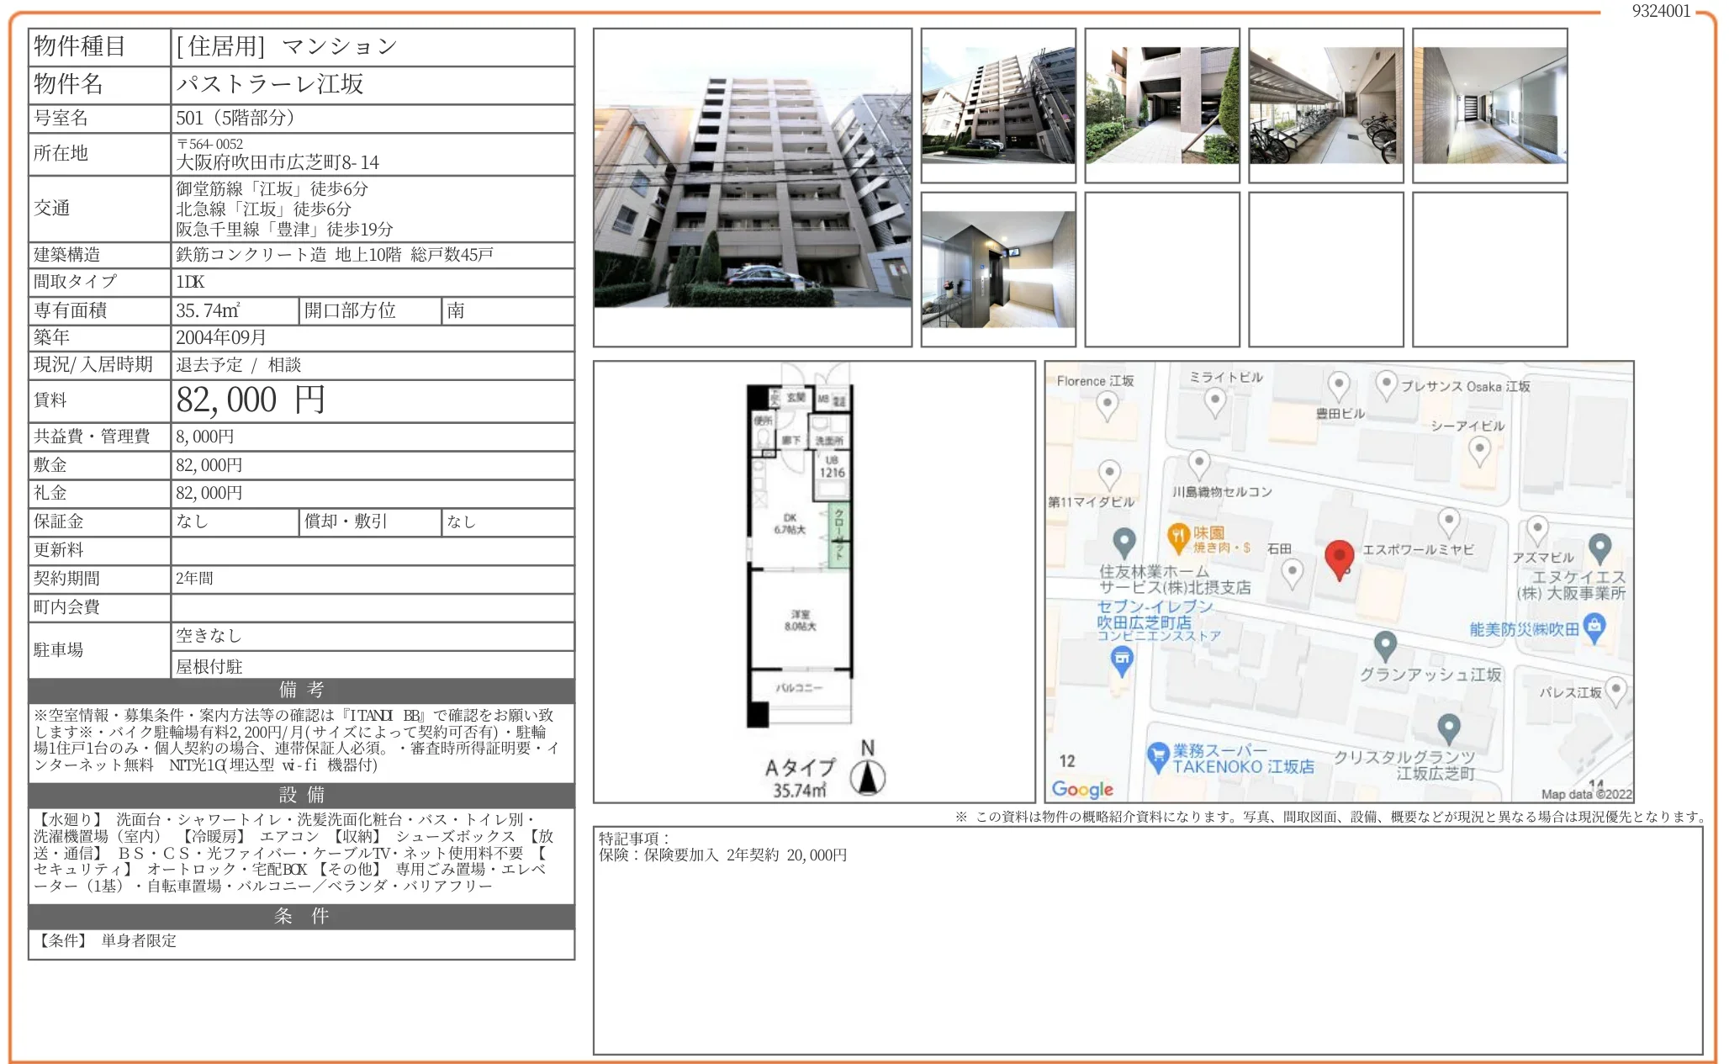Click the 特記事項 notes box
The width and height of the screenshot is (1729, 1064).
[x=1147, y=940]
